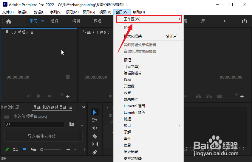The image size is (252, 162).
Task: Select the Razor tool
Action: [x=95, y=136]
